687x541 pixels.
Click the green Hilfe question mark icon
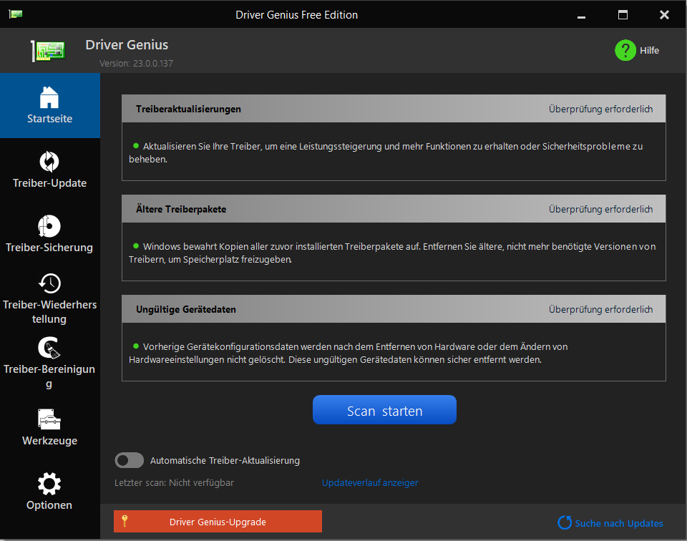pos(625,50)
